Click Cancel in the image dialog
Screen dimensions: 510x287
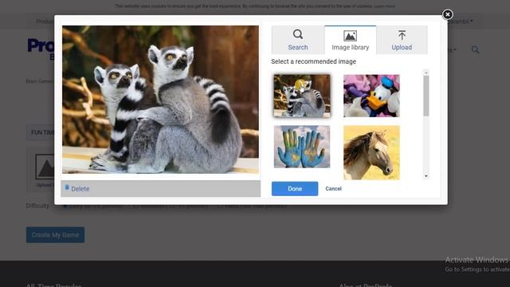pos(333,189)
